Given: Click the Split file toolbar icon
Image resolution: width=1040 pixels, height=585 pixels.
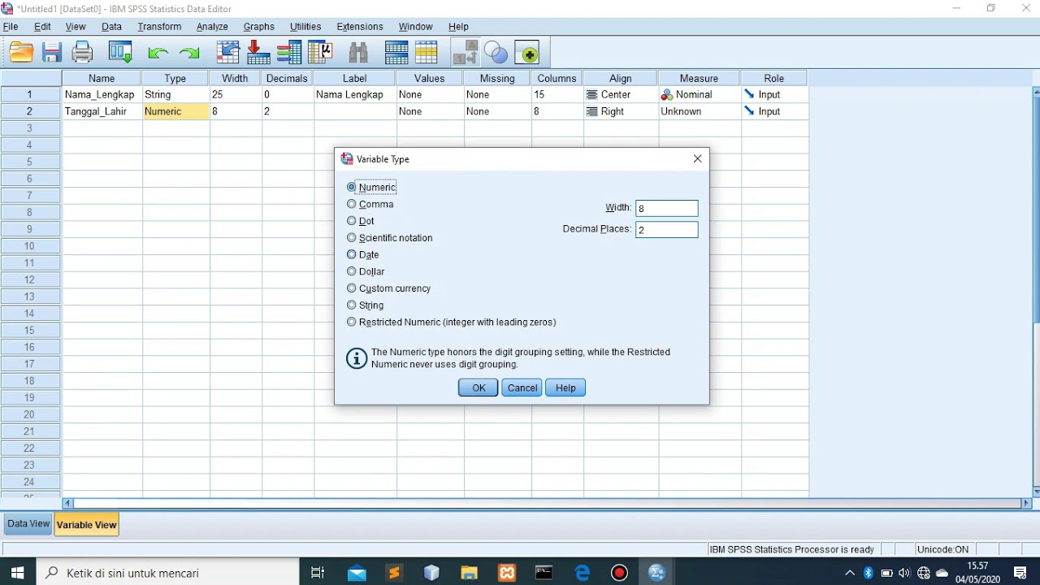Looking at the screenshot, I should pos(396,53).
